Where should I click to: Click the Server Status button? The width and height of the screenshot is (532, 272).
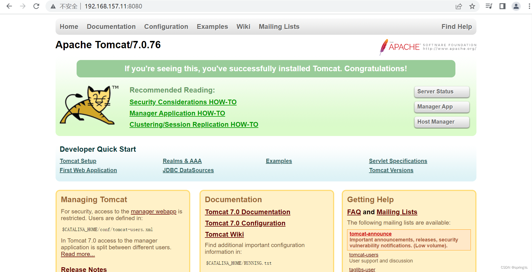(x=442, y=92)
